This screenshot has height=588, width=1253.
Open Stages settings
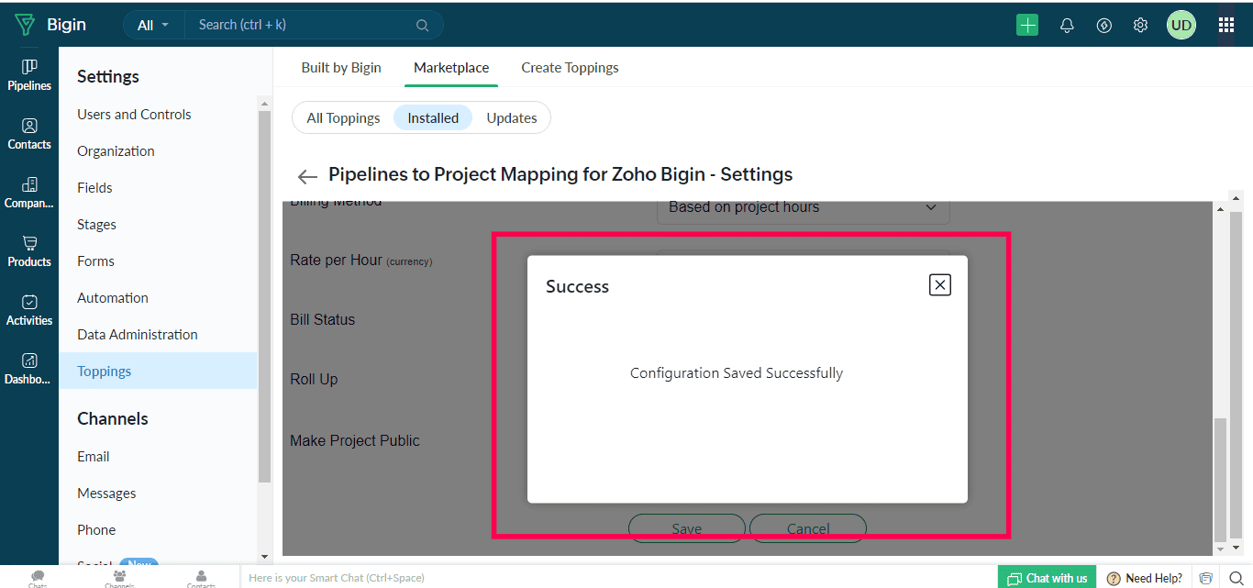(96, 225)
